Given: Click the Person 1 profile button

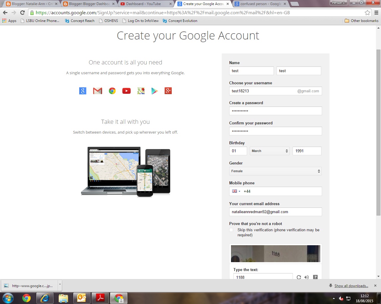Looking at the screenshot, I should click(338, 3).
